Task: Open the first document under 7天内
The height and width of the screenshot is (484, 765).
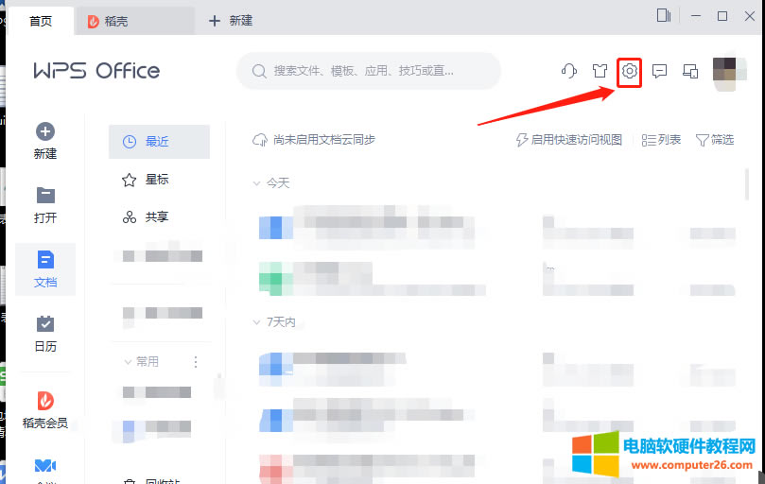Action: click(x=496, y=369)
